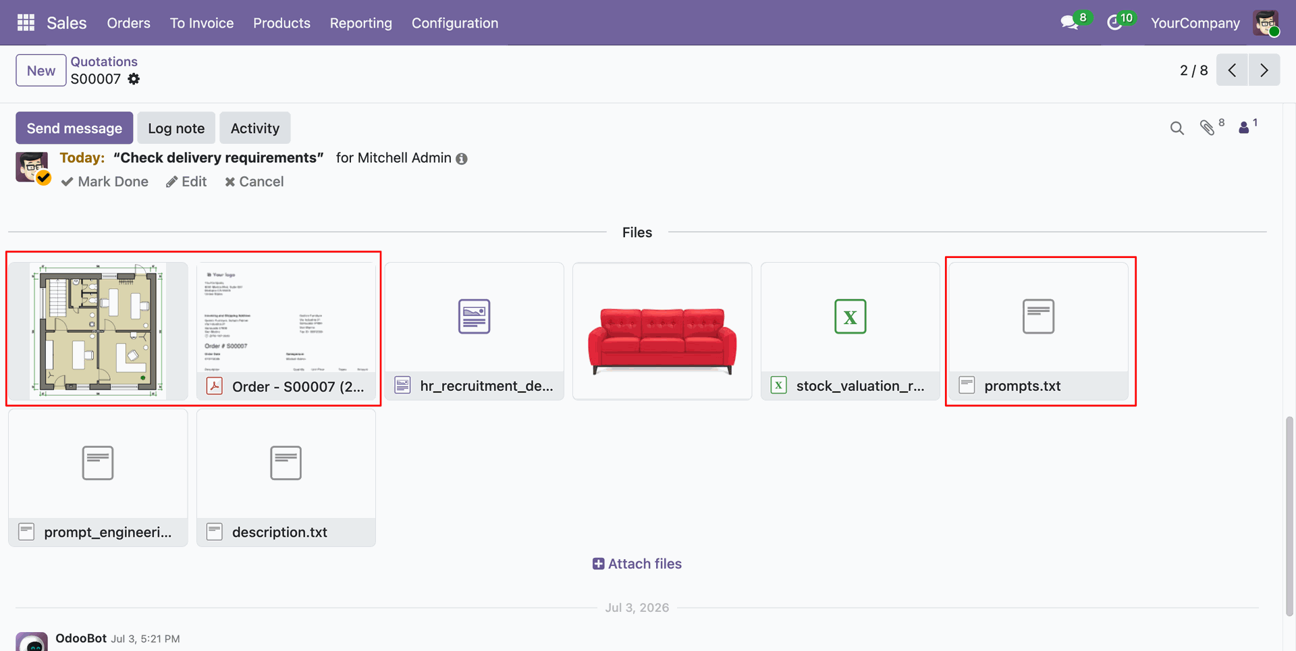
Task: Click the large text file icon of prompts.txt
Action: 1038,317
